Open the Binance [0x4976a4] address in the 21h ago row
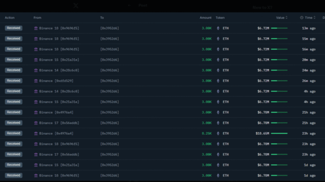Screen dimensions: 325x182 56,113
